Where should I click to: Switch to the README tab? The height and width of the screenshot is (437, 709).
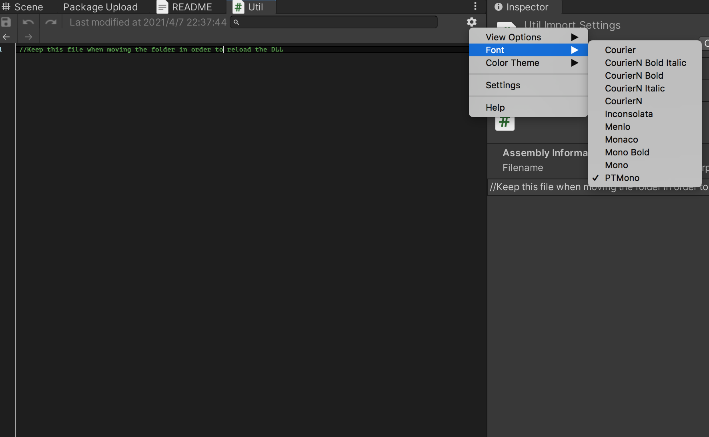click(192, 7)
